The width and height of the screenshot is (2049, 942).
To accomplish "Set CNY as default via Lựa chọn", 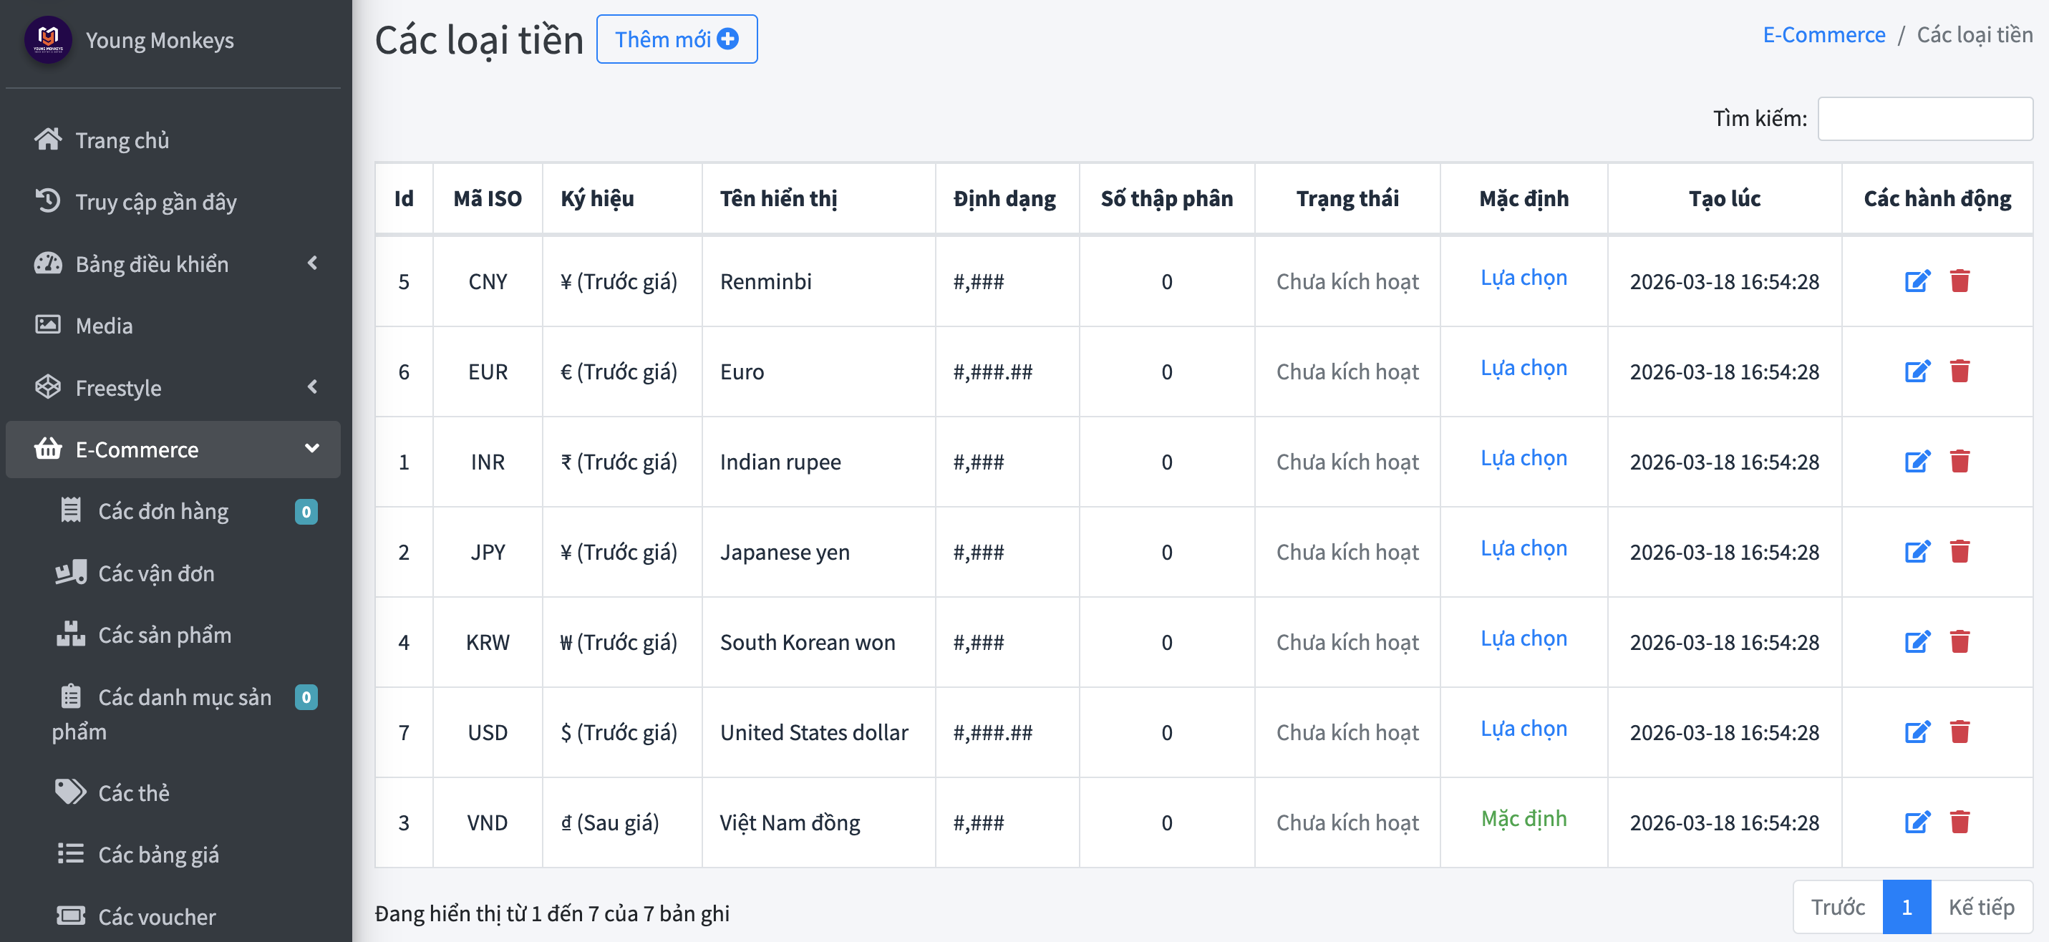I will point(1524,278).
